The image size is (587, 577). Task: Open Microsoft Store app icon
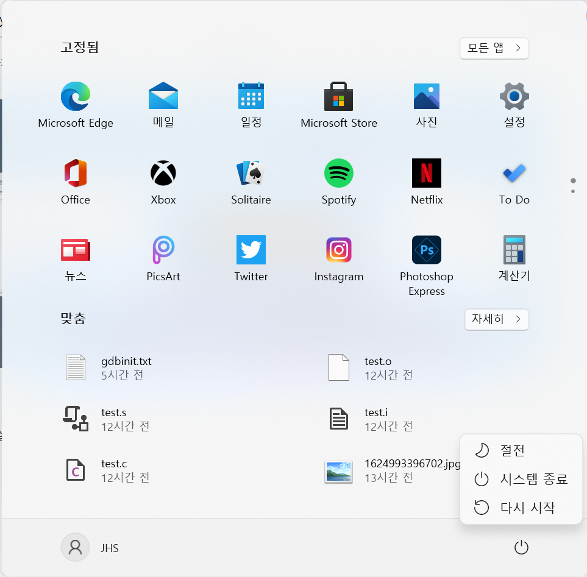tap(338, 96)
